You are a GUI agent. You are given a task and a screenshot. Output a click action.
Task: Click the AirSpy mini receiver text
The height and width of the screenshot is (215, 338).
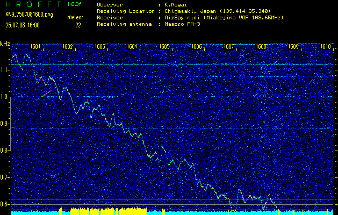coord(224,18)
